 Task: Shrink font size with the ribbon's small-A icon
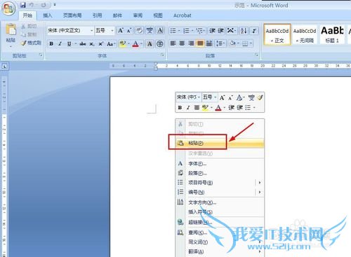(x=129, y=31)
